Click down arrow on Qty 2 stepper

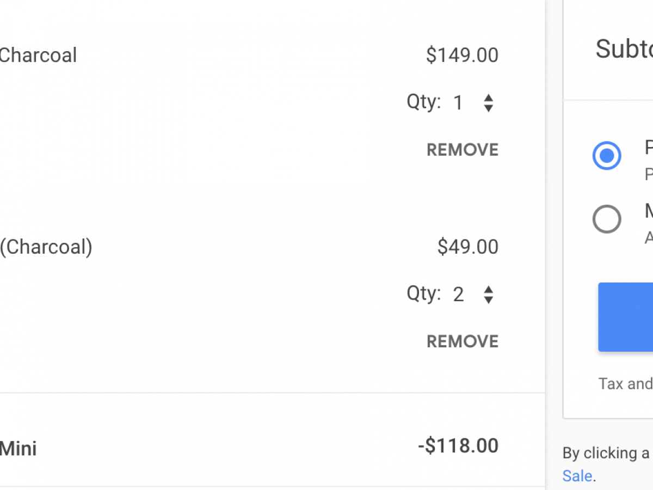pyautogui.click(x=488, y=299)
